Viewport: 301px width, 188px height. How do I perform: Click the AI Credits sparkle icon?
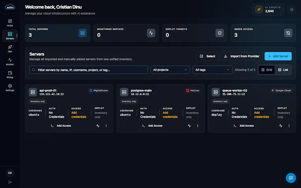pos(259,9)
